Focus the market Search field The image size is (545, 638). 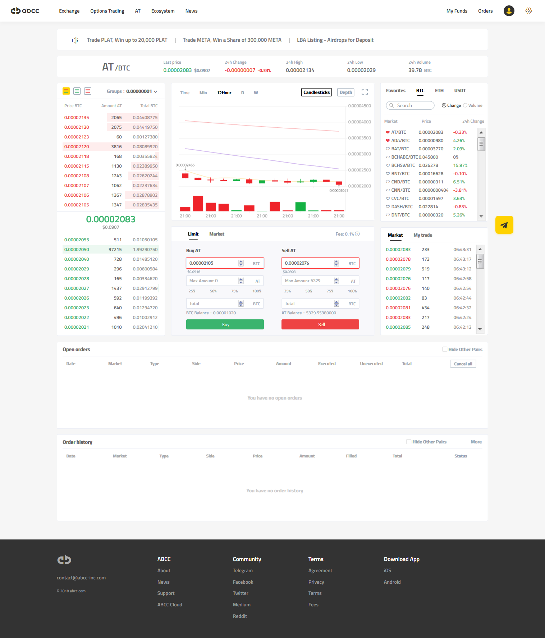410,105
